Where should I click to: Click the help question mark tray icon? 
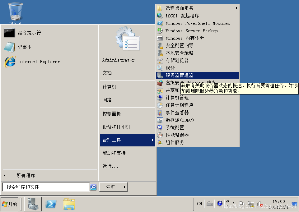pyautogui.click(x=219, y=204)
